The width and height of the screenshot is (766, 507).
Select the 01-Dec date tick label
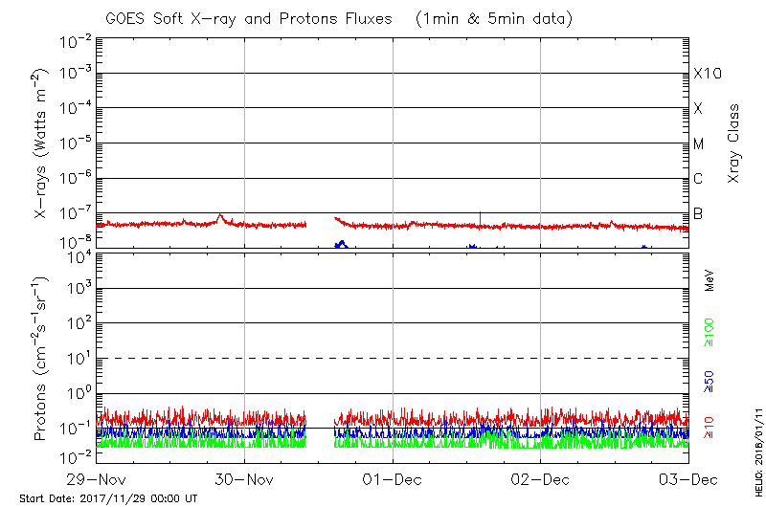pyautogui.click(x=393, y=477)
